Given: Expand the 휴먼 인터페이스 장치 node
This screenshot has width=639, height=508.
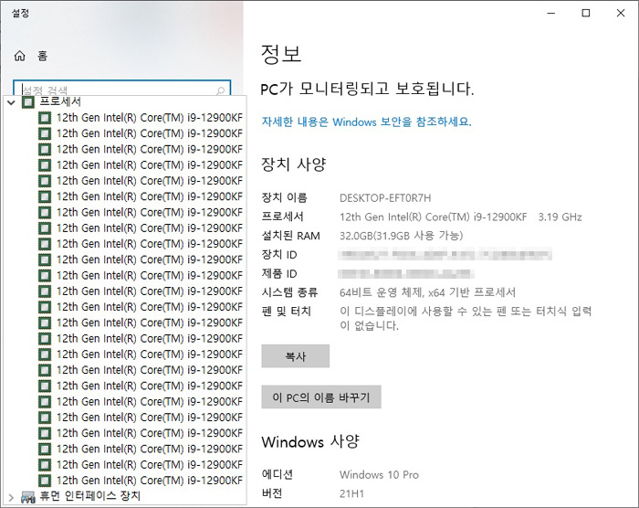Looking at the screenshot, I should coord(11,496).
